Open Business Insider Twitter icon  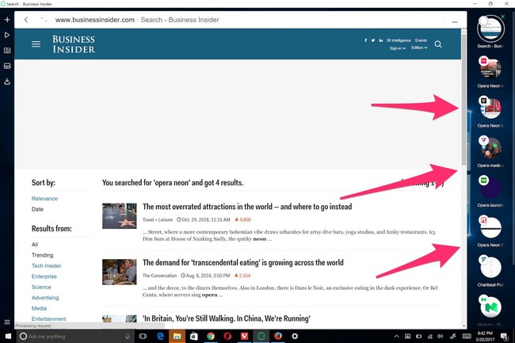(x=373, y=40)
